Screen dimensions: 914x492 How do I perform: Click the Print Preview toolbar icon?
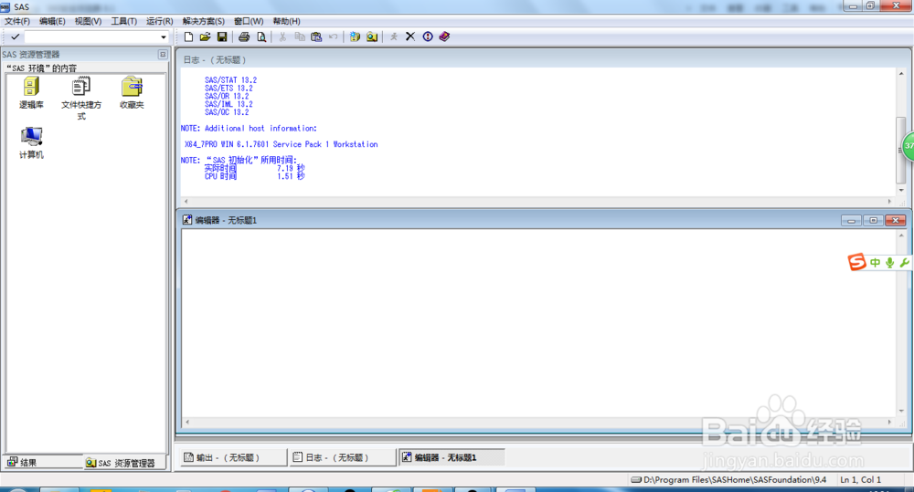point(261,37)
